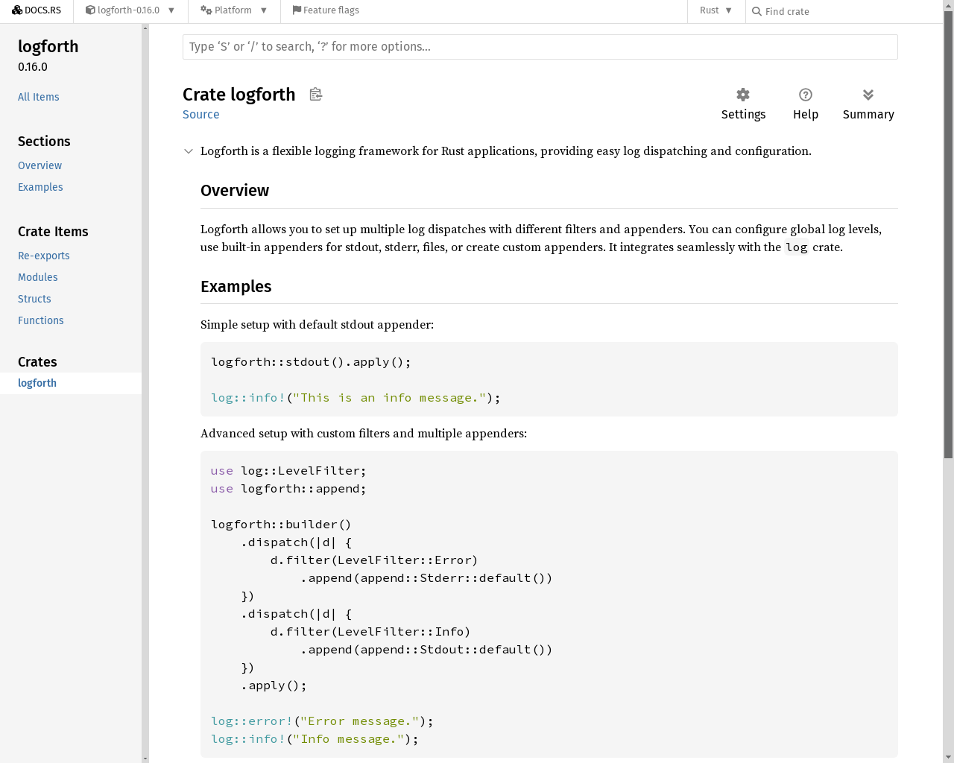This screenshot has width=954, height=763.
Task: Jump to the Examples section link
Action: (40, 187)
